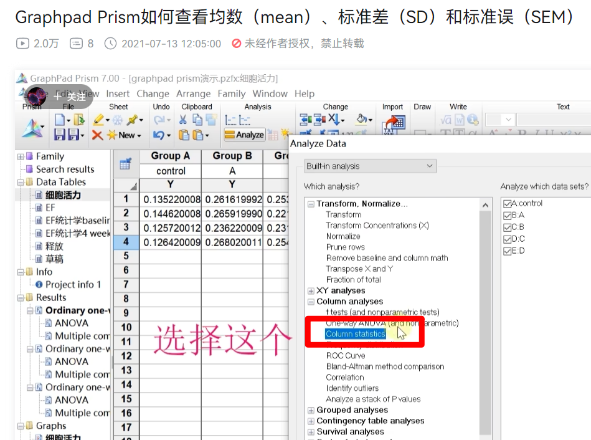
Task: Import TXT data using the Import icon
Action: (392, 123)
